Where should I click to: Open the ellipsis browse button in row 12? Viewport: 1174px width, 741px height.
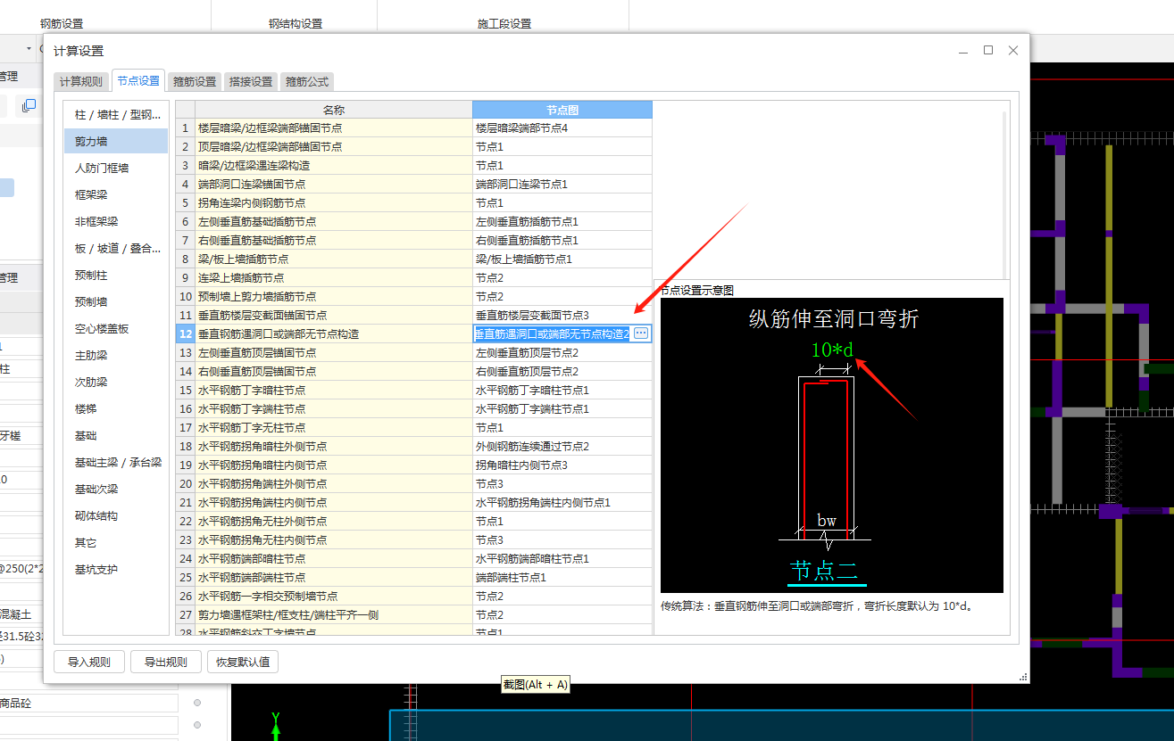click(x=641, y=333)
